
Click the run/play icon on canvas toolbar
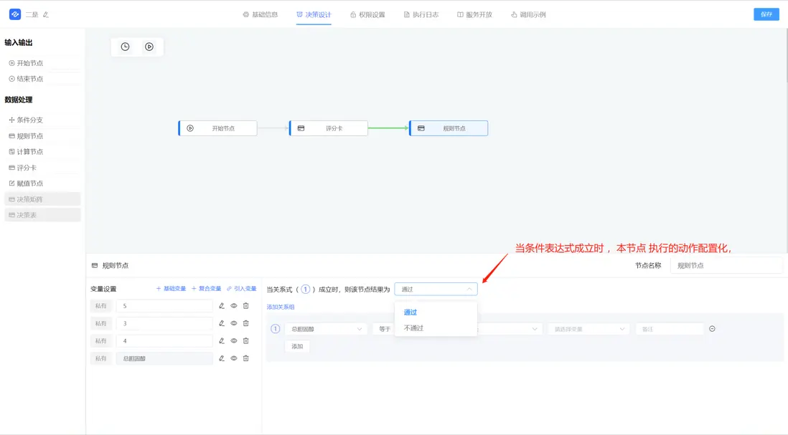pos(149,47)
